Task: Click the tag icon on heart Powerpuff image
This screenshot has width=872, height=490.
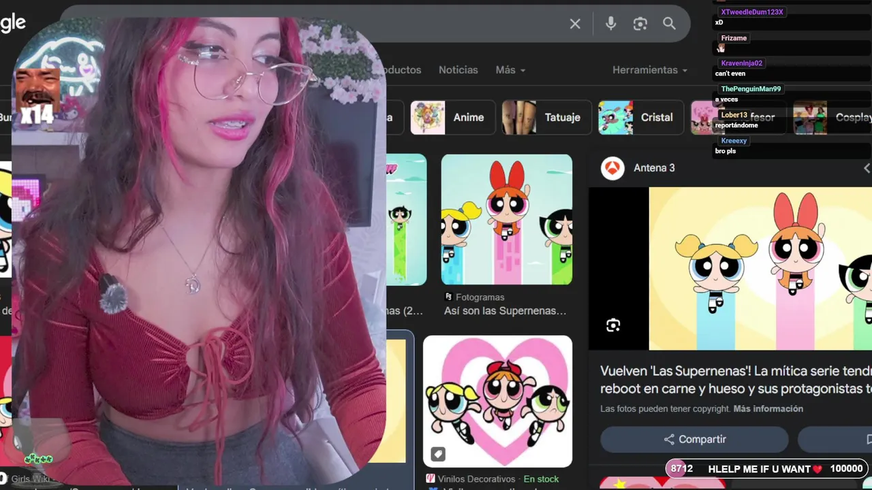Action: (438, 453)
